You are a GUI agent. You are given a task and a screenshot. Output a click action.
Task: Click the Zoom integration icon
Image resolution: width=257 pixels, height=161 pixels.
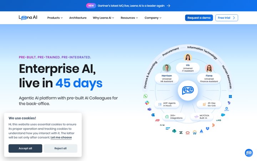[227, 109]
